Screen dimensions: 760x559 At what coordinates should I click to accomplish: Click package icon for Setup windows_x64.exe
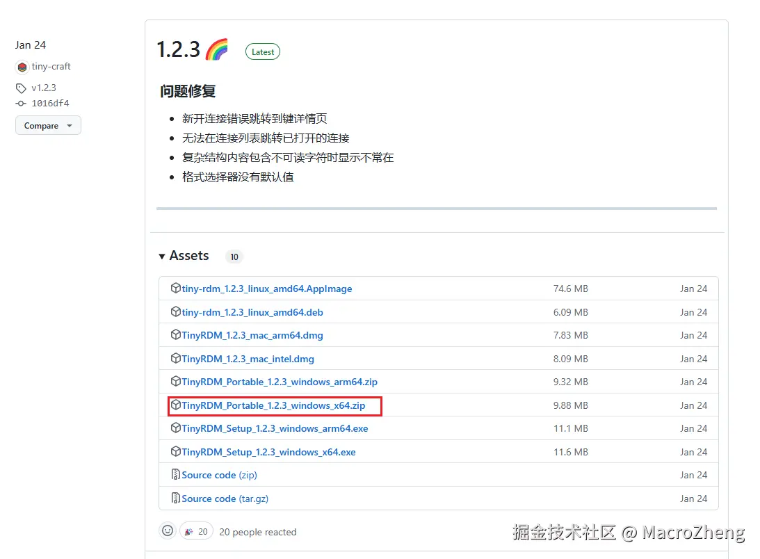(176, 451)
